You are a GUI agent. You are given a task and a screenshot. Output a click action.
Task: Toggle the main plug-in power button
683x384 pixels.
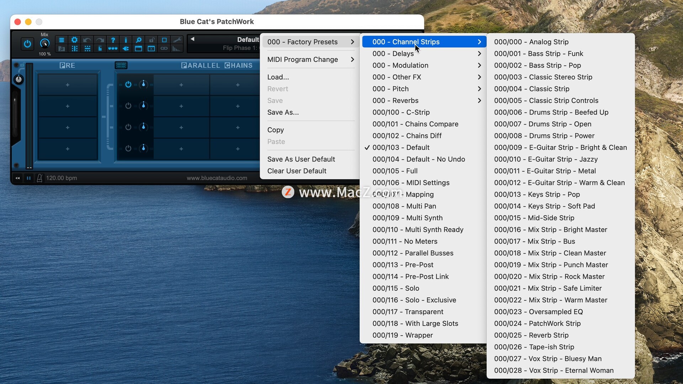(27, 44)
